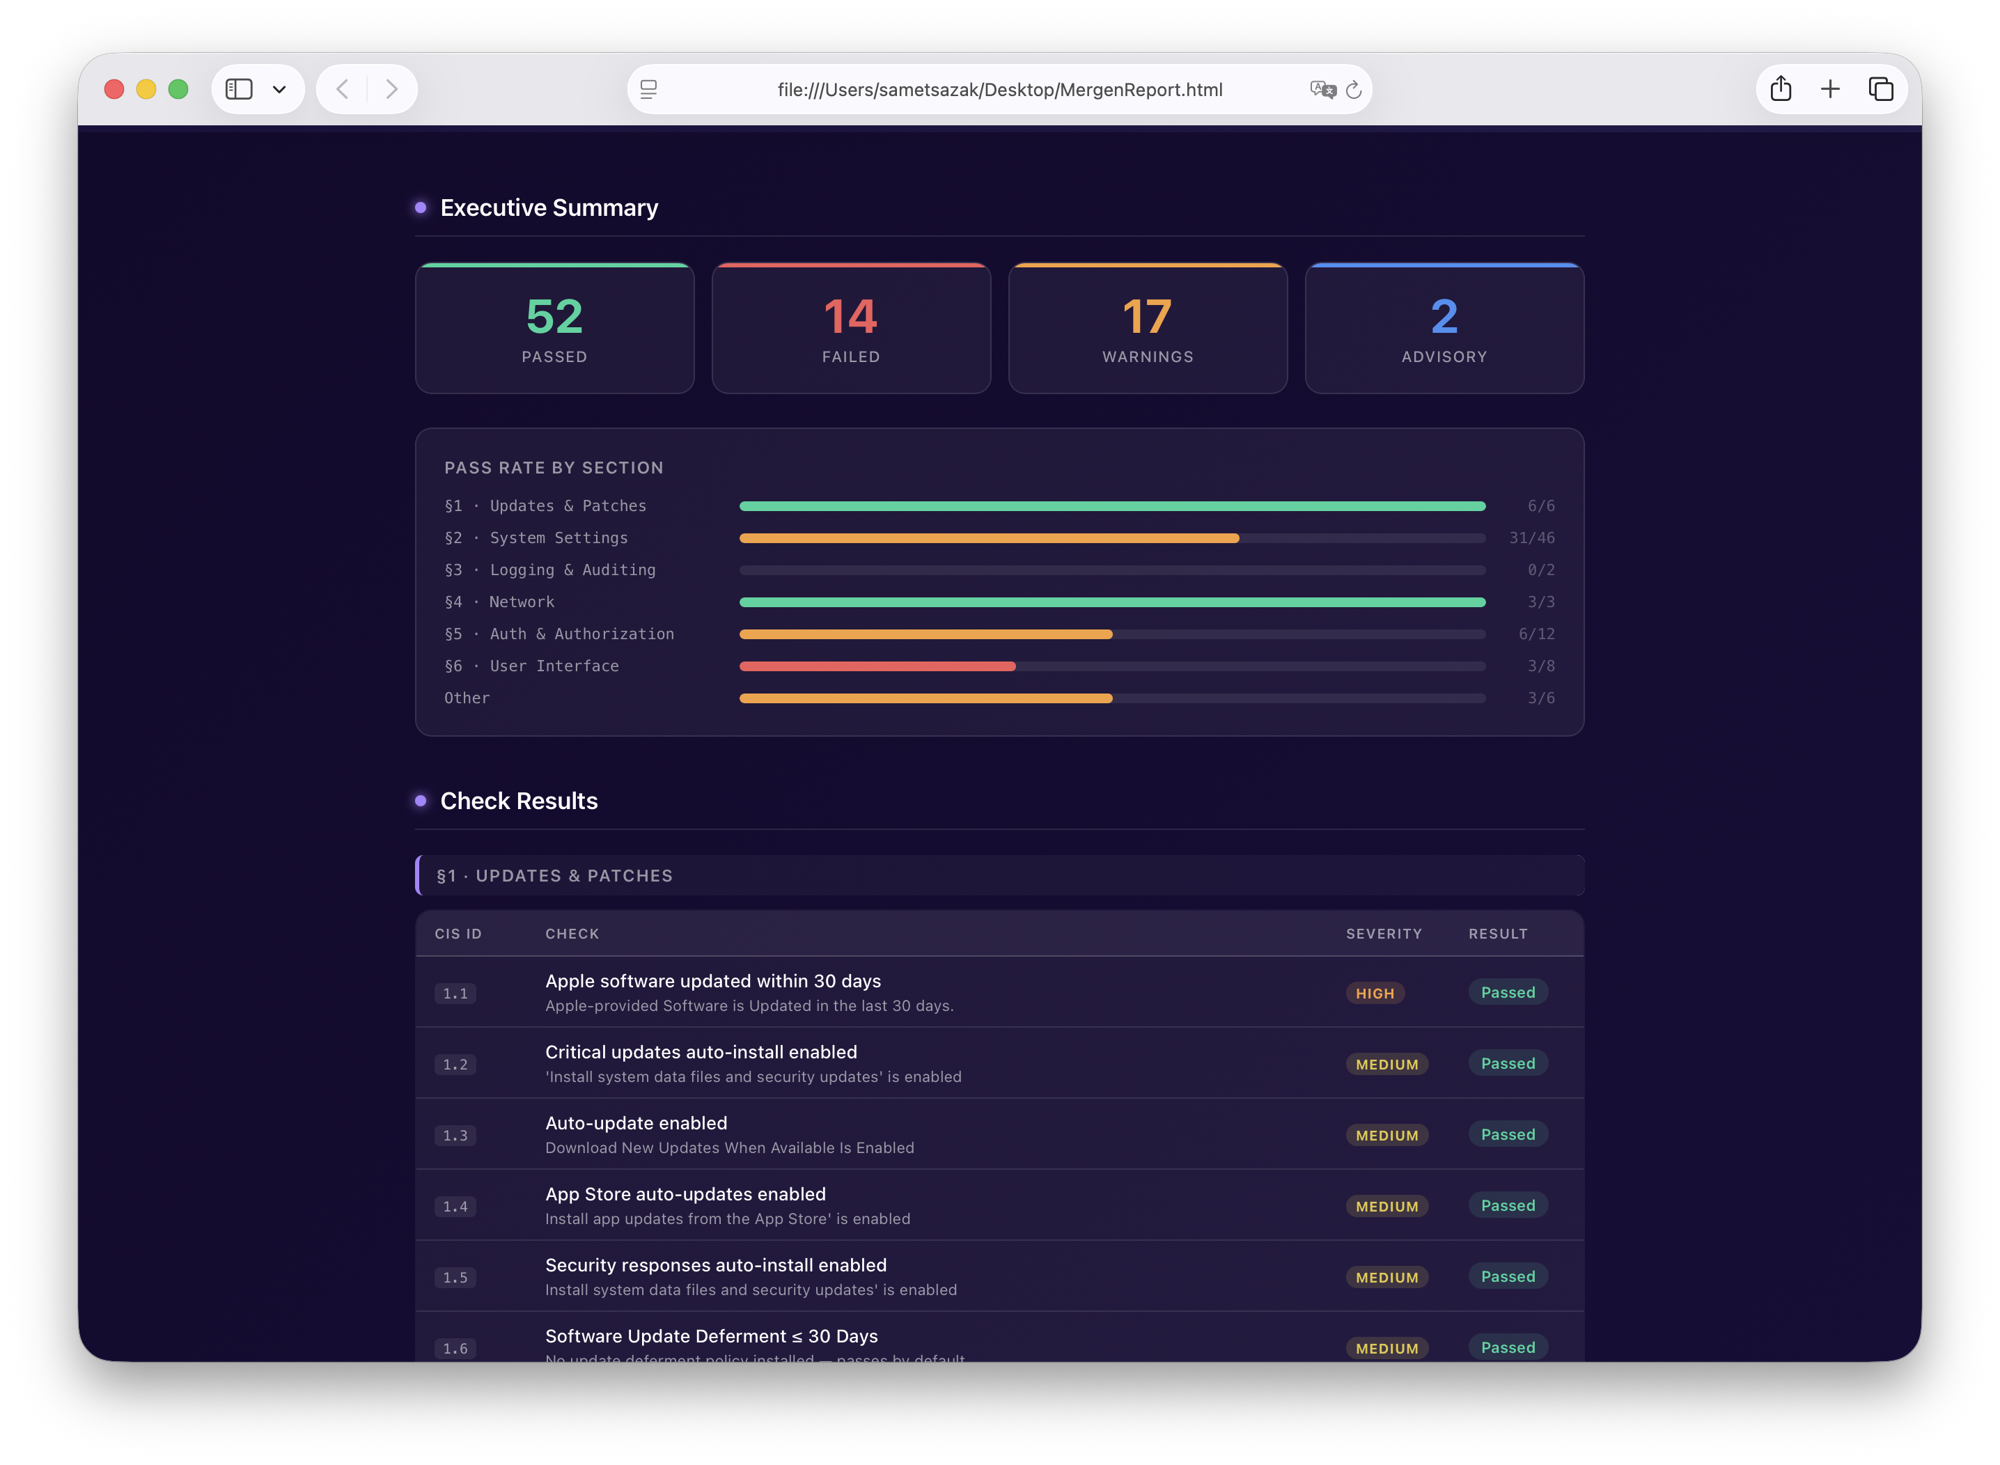Click the Critical updates auto-install enabled row
The height and width of the screenshot is (1465, 2000).
999,1063
